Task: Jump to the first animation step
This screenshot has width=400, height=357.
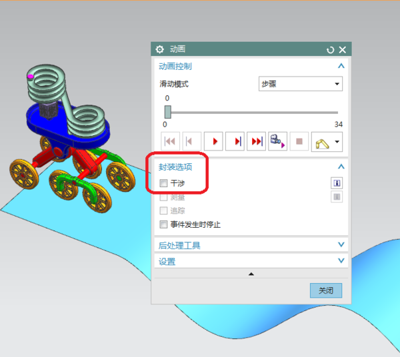Action: (x=170, y=141)
